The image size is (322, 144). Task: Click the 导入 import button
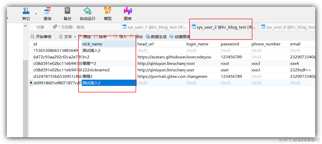tap(120, 37)
